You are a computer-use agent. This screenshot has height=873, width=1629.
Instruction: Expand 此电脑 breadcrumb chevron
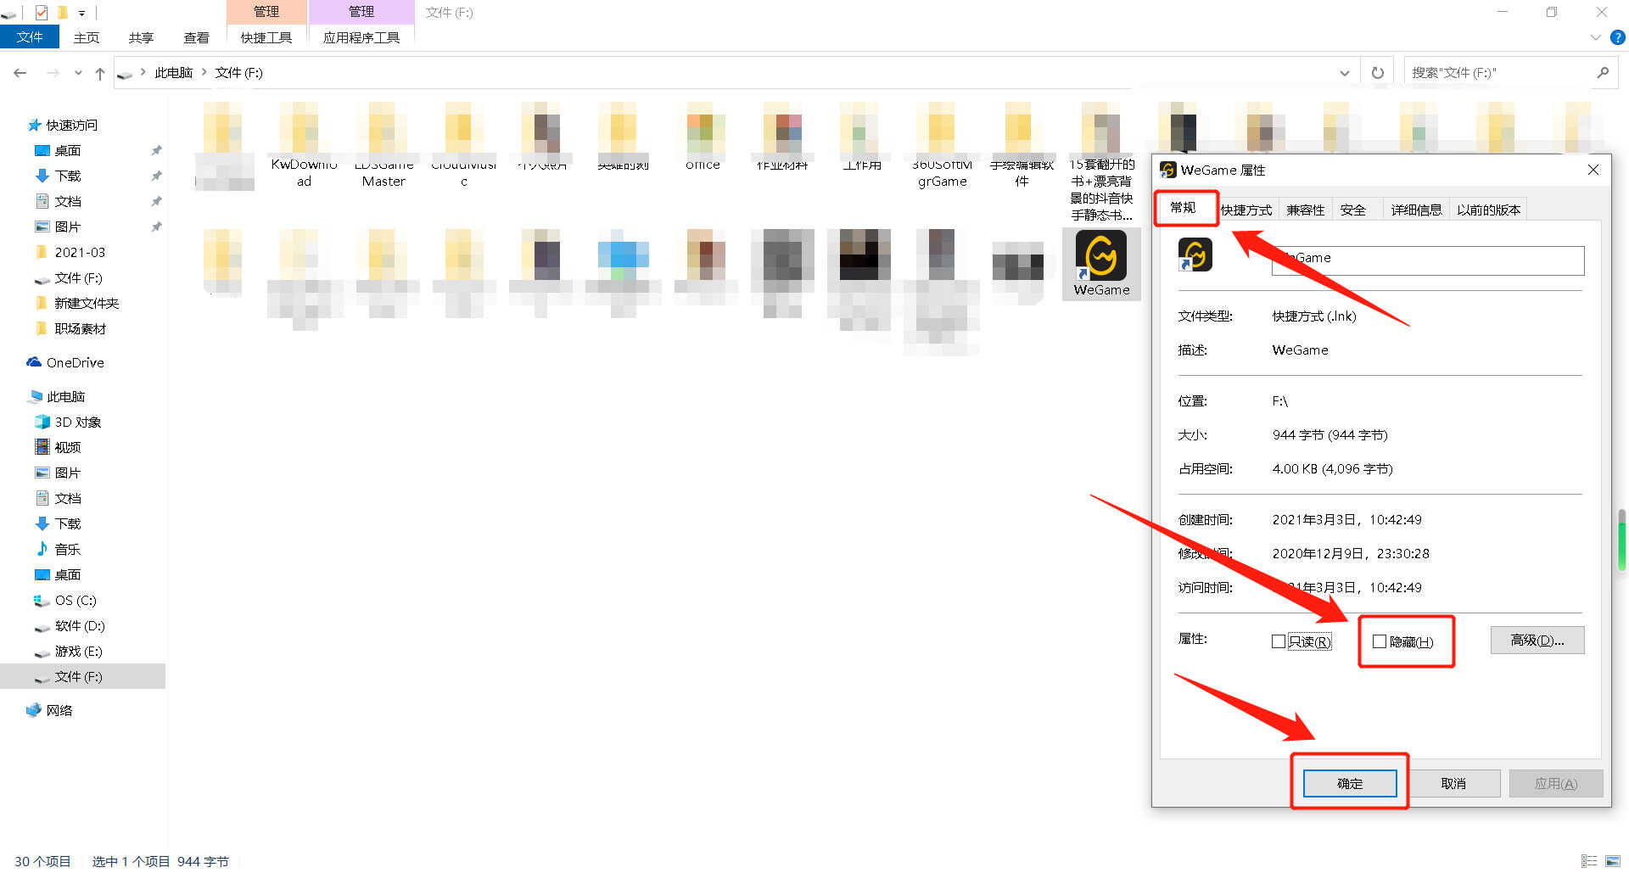204,73
